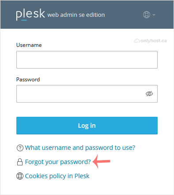Click the web admin se edition text

76,15
